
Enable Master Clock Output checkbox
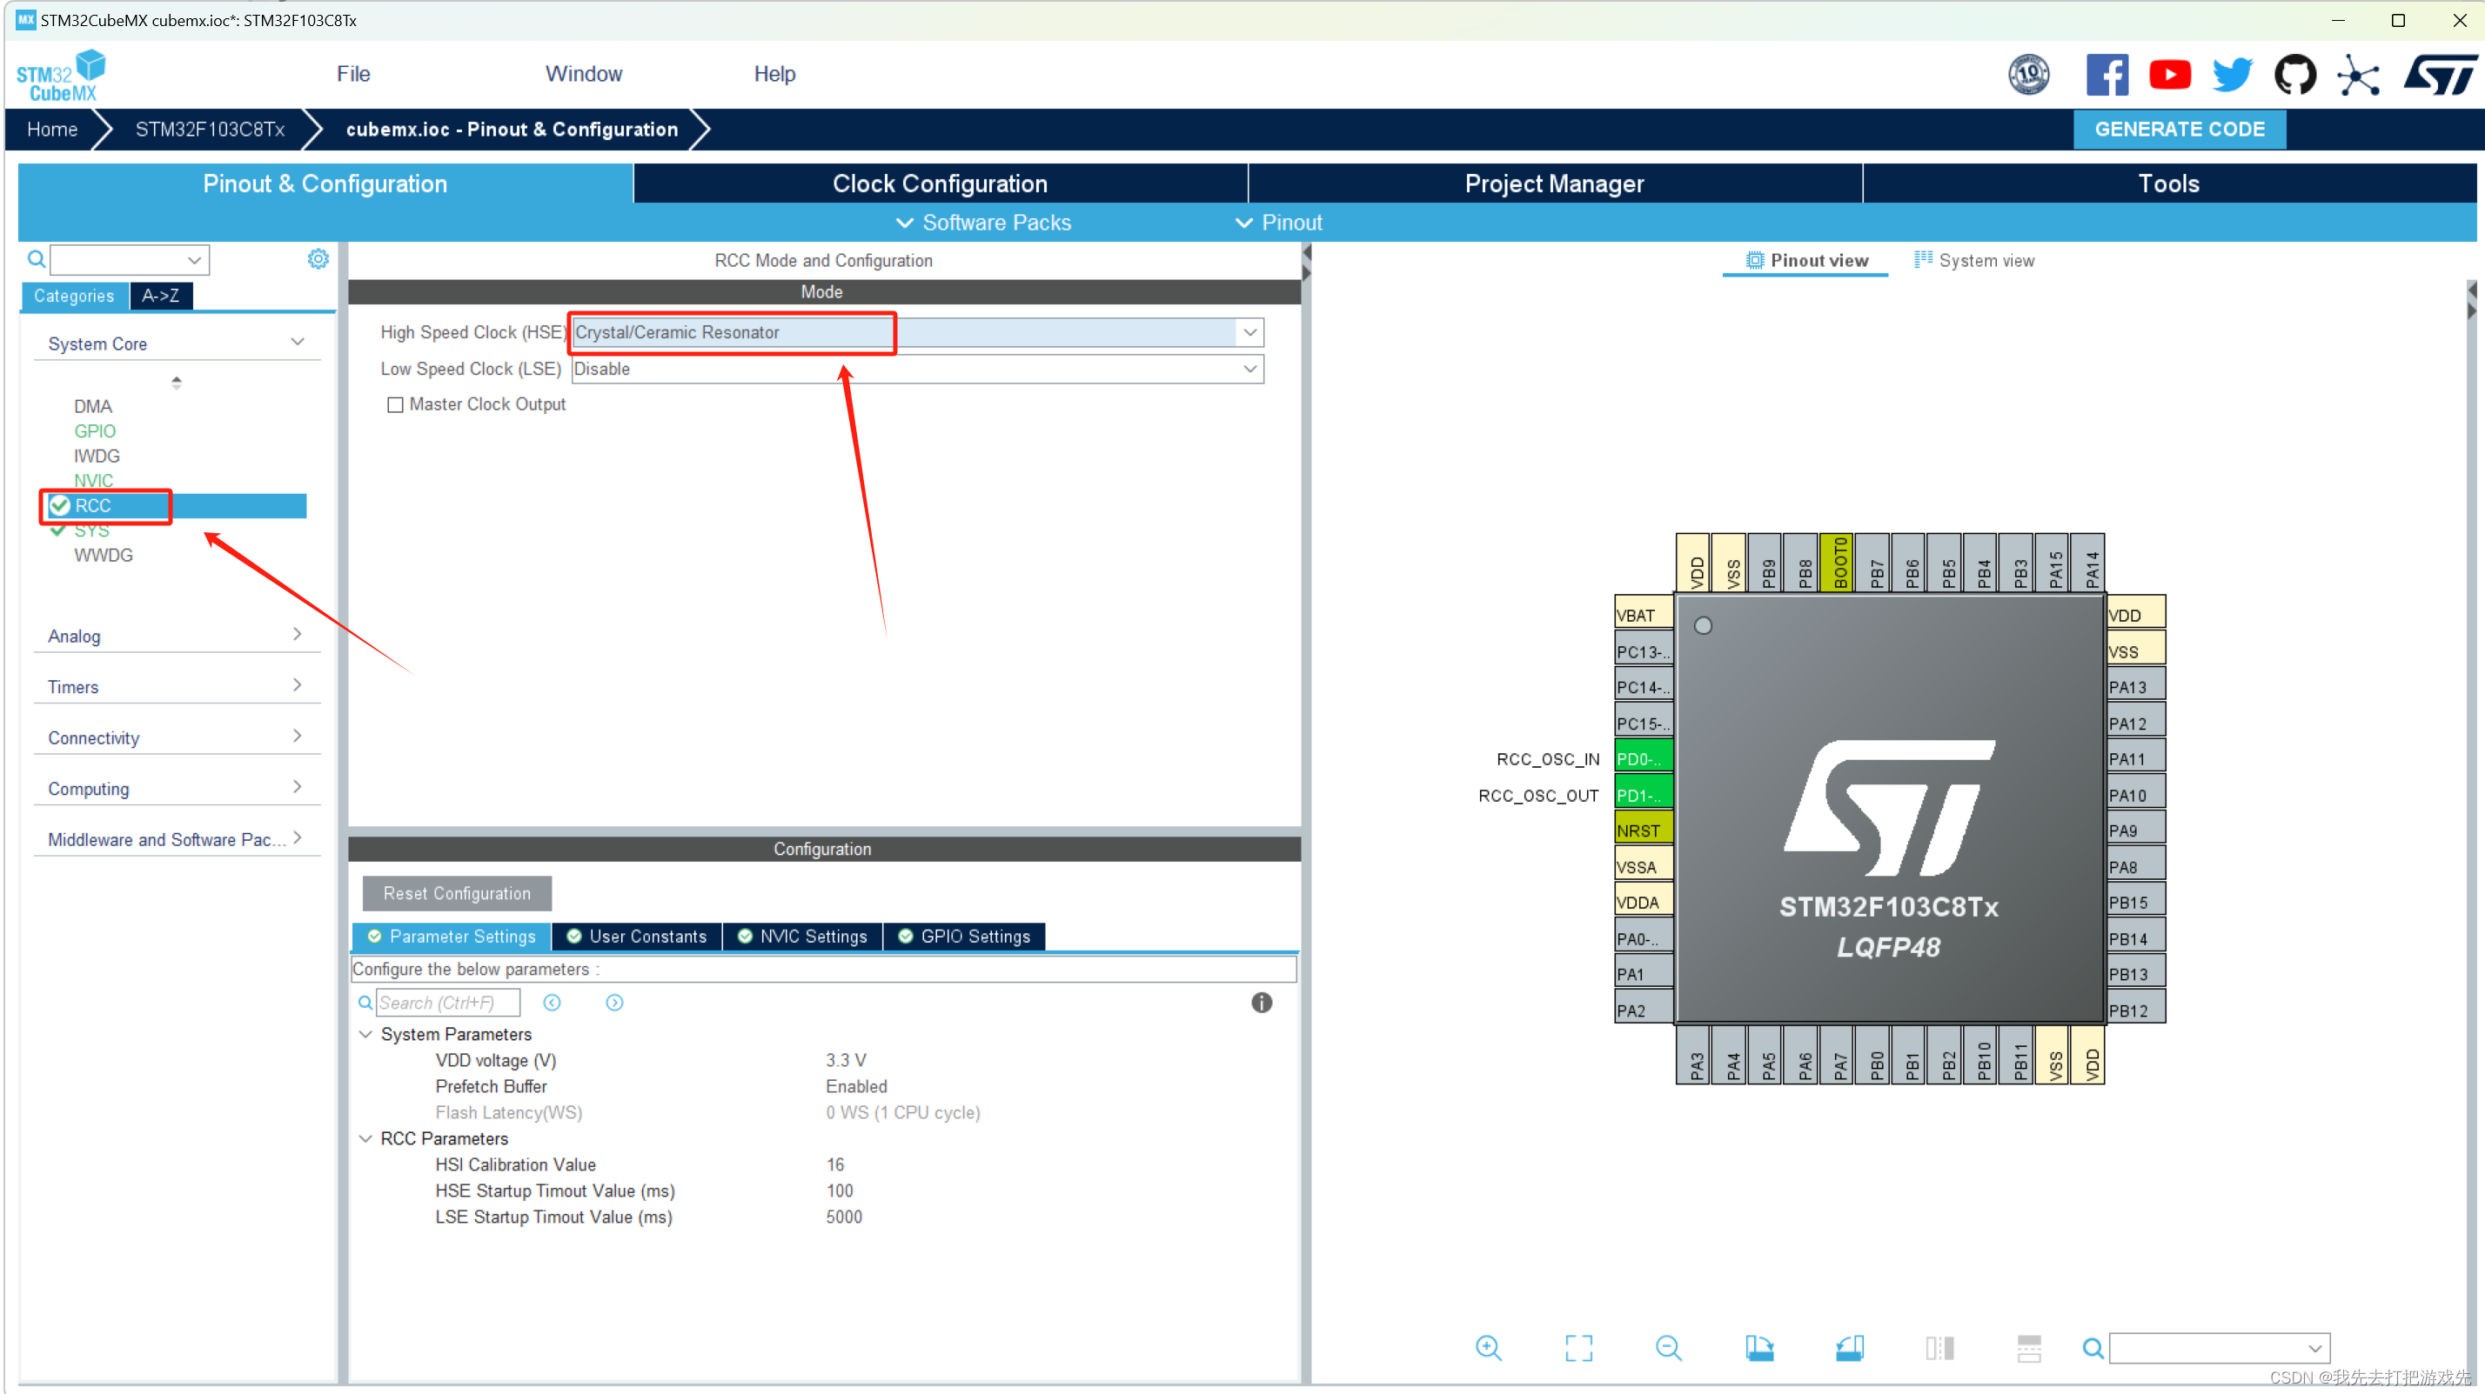[x=394, y=405]
